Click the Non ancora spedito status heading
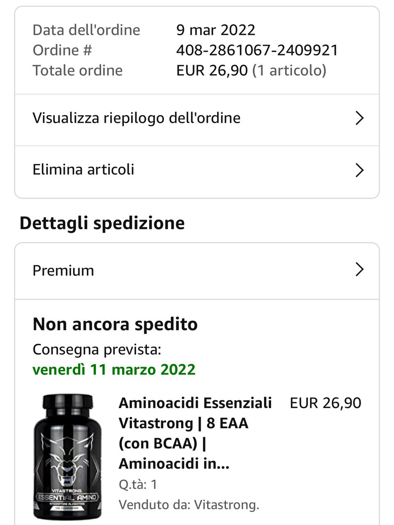The image size is (394, 525). (115, 324)
